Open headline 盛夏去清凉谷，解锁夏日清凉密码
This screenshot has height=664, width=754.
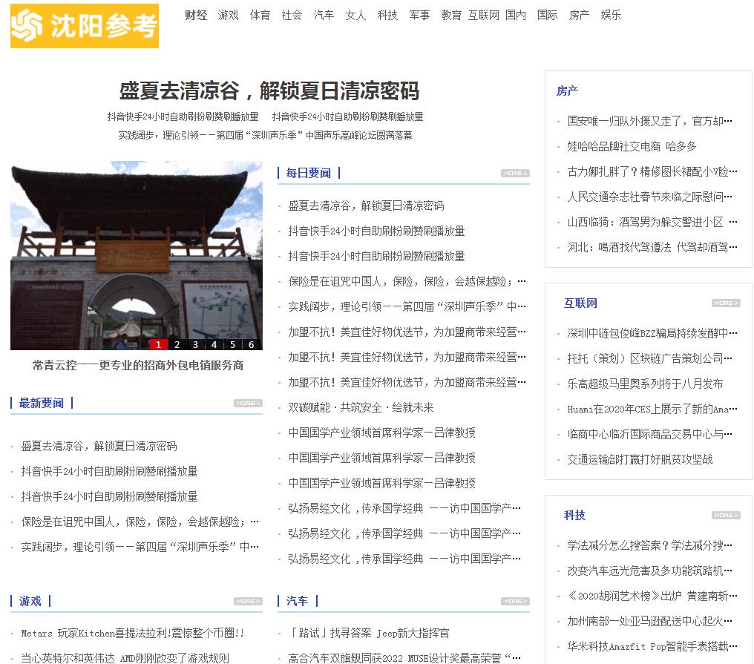[x=269, y=91]
